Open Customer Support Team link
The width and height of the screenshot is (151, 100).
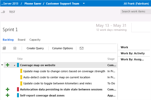(62, 4)
